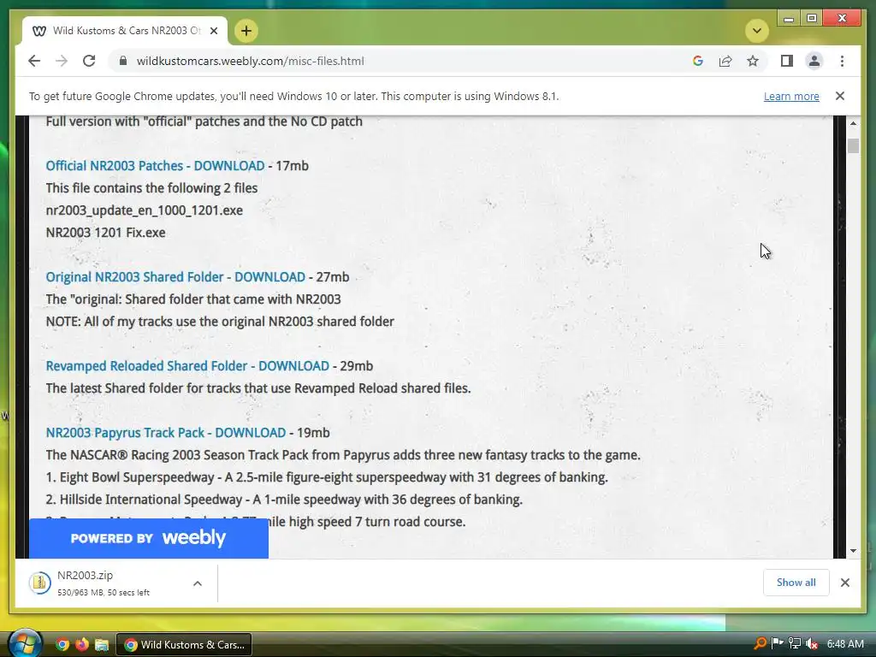The width and height of the screenshot is (876, 657).
Task: Launch Chrome from taskbar quick launch
Action: click(x=62, y=645)
